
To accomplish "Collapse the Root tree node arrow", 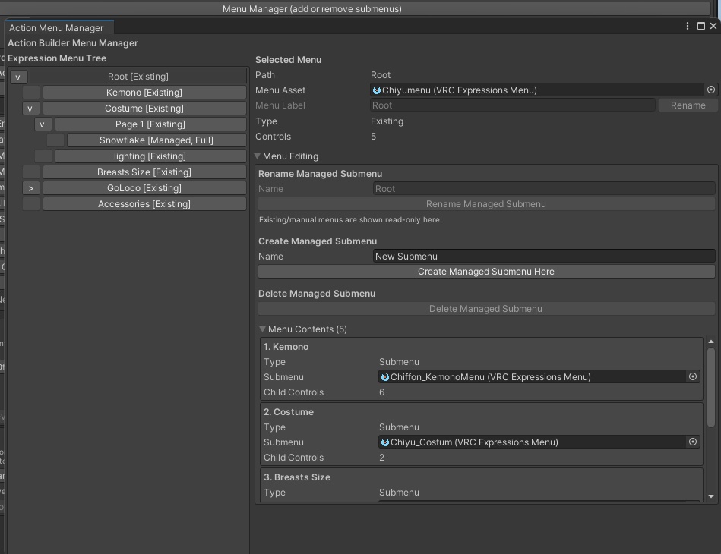I will coord(18,77).
